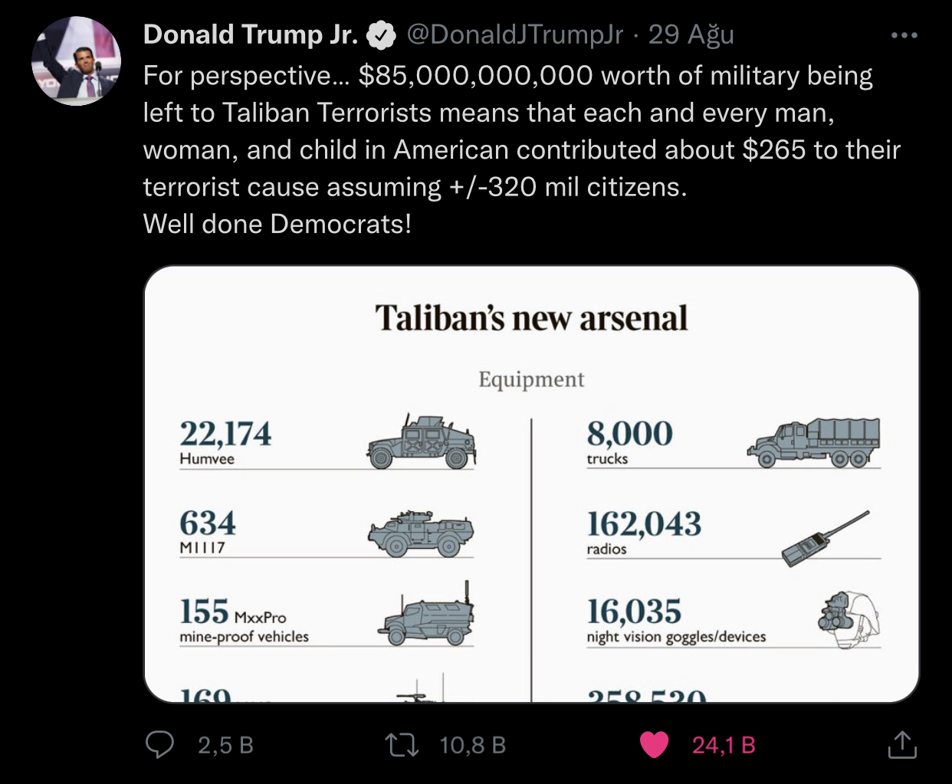This screenshot has width=952, height=784.
Task: Click the 2,5 B reply count
Action: point(225,745)
